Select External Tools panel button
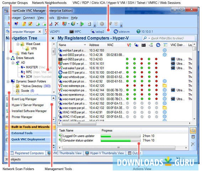Screen dimensions: 202x174 coord(22,133)
